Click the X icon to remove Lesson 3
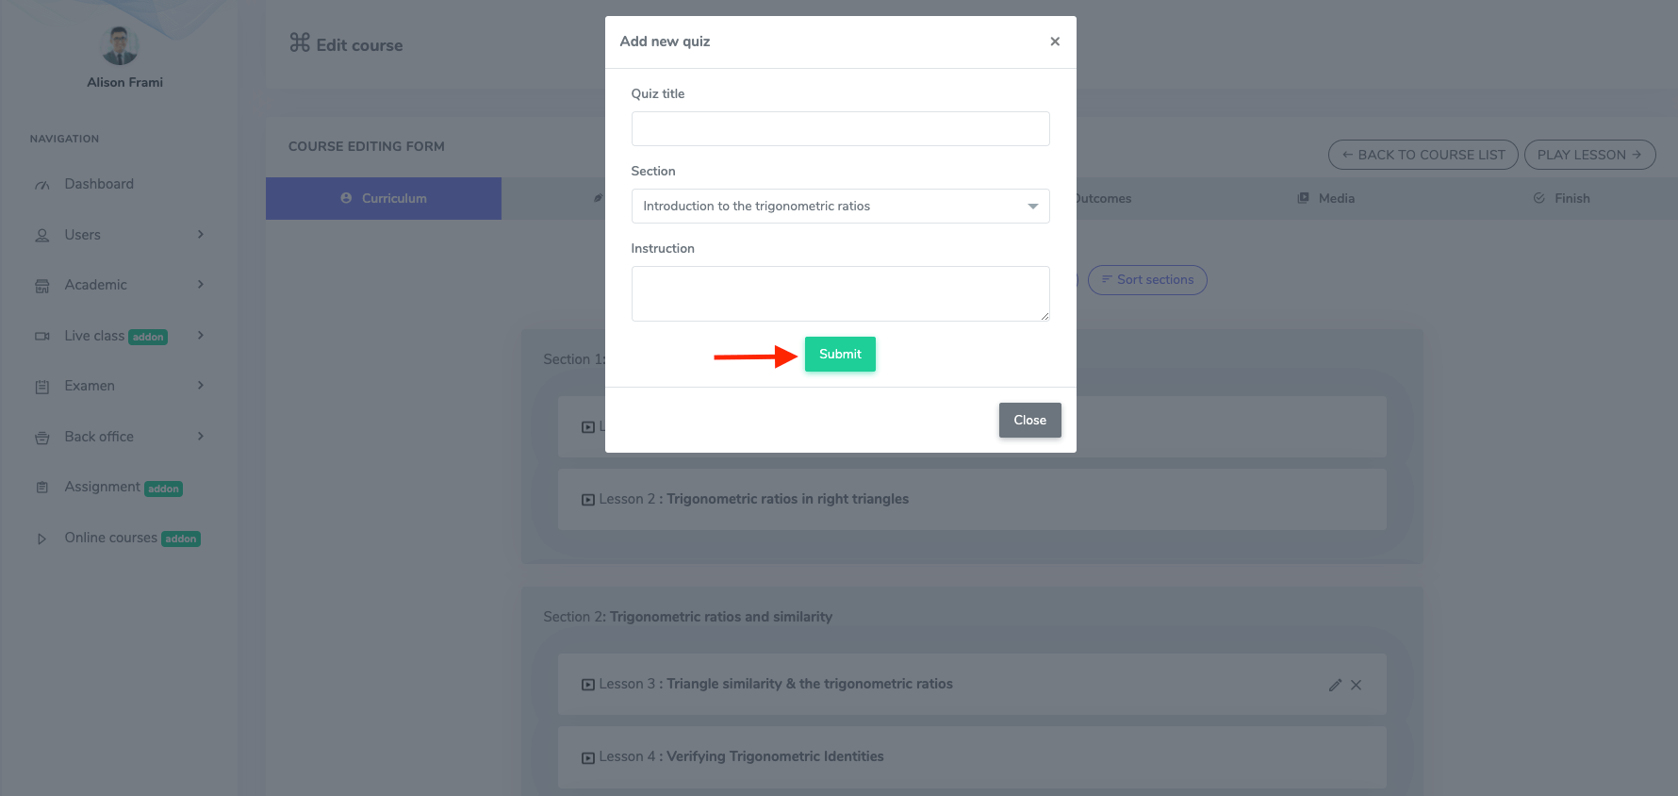Screen dimensions: 1678x796 pos(1357,684)
